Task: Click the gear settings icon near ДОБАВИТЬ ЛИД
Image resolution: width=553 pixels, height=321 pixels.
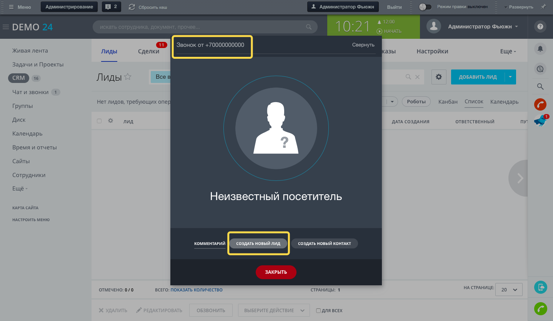Action: (x=438, y=77)
